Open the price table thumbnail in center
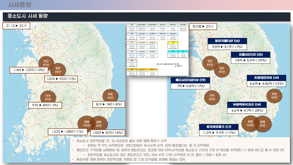The width and height of the screenshot is (293, 165). coord(157,49)
